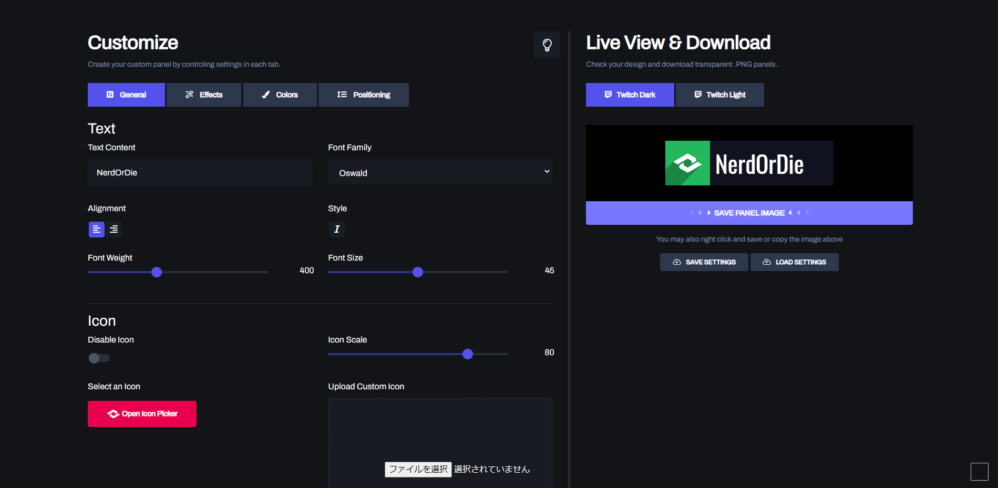Toggle the Disable Icon switch

pos(99,358)
